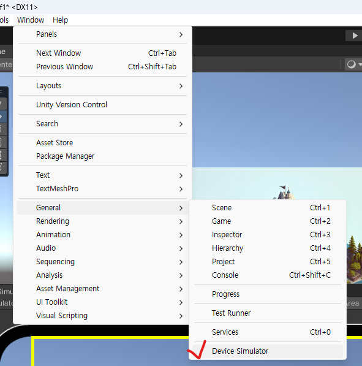This screenshot has height=366, width=362.
Task: Open the Asset Store window
Action: click(x=103, y=143)
